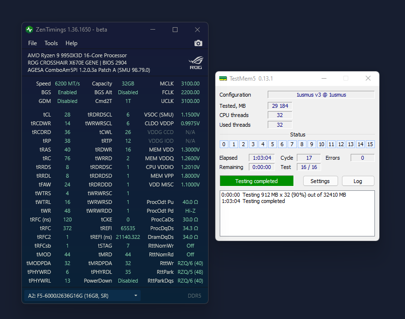
Task: Select thread status box 7
Action: (292, 144)
